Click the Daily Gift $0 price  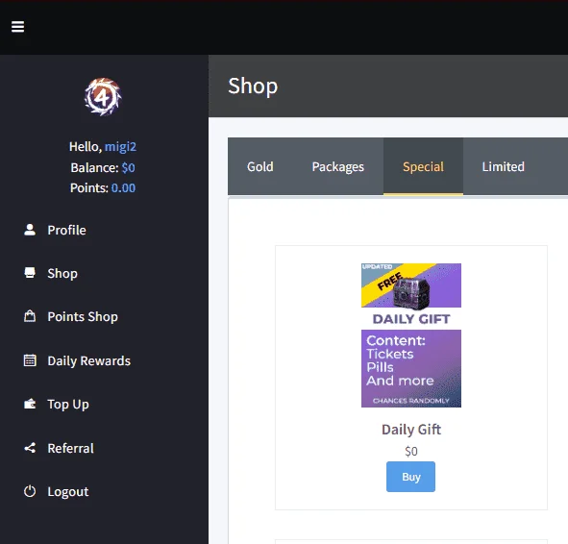pos(411,452)
